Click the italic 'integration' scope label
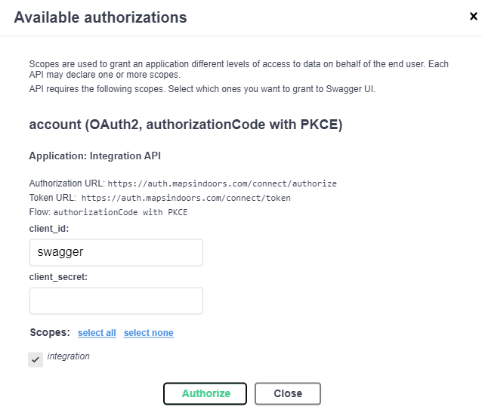 pos(68,356)
